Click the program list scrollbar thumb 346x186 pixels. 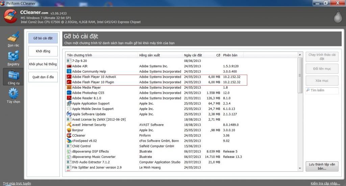(300, 75)
